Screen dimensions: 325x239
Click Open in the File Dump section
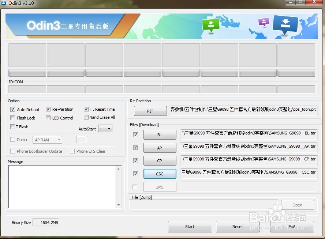point(297,205)
